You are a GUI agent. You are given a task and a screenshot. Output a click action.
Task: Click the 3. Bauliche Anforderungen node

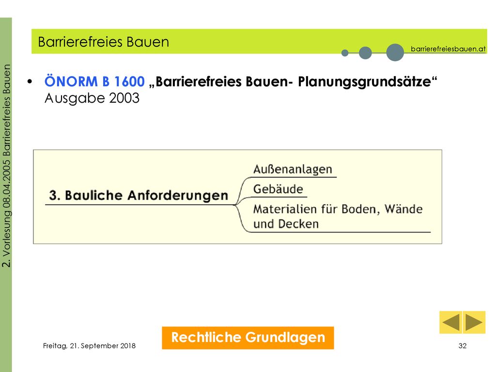pos(139,195)
